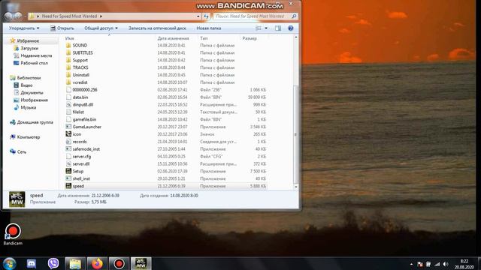Show hidden tray icons arrow

(x=411, y=264)
